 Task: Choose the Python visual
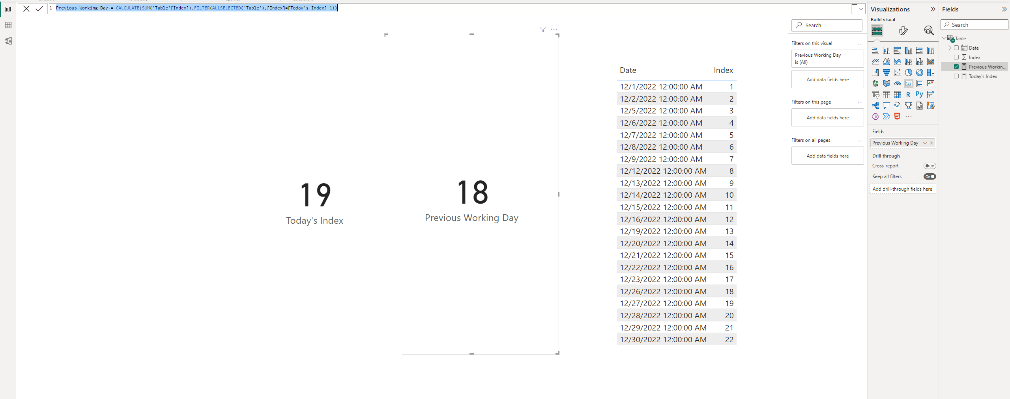[x=920, y=95]
